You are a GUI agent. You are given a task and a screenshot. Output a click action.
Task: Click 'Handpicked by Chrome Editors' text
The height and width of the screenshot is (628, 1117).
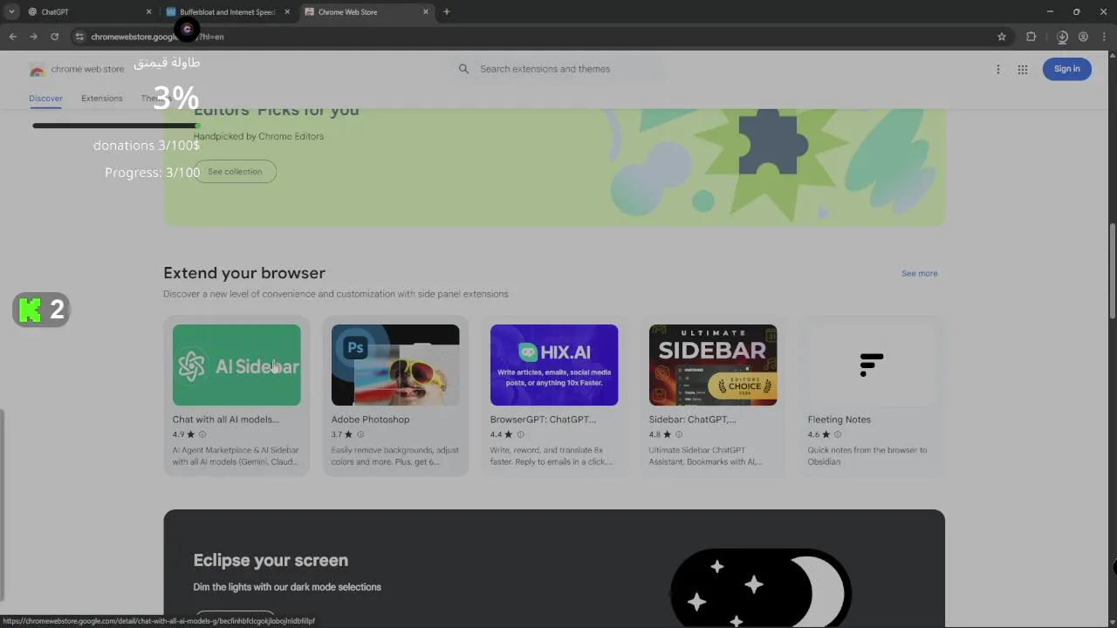tap(258, 136)
